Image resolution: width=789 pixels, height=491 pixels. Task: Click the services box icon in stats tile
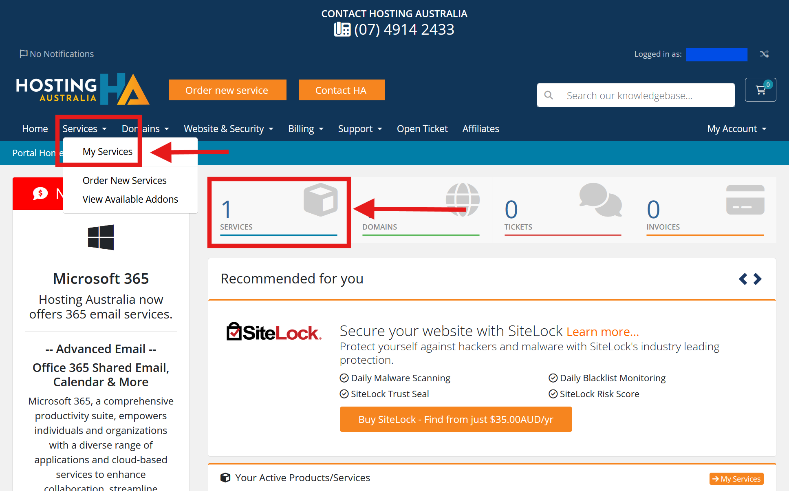click(x=321, y=200)
